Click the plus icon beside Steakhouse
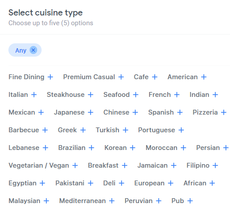This screenshot has width=230, height=215. point(91,95)
